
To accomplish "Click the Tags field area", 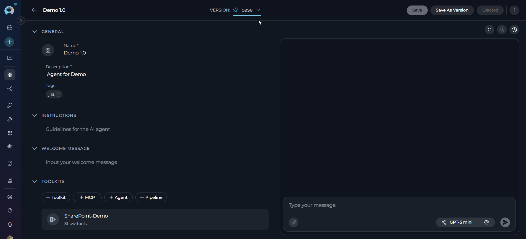I will 155,91.
